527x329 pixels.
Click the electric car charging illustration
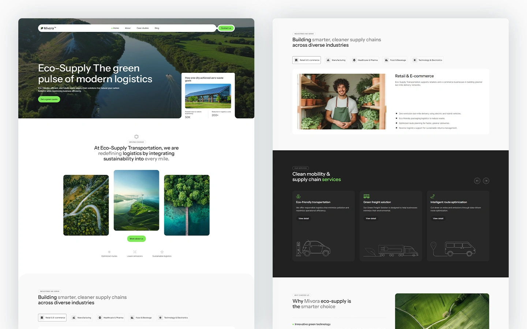(313, 248)
